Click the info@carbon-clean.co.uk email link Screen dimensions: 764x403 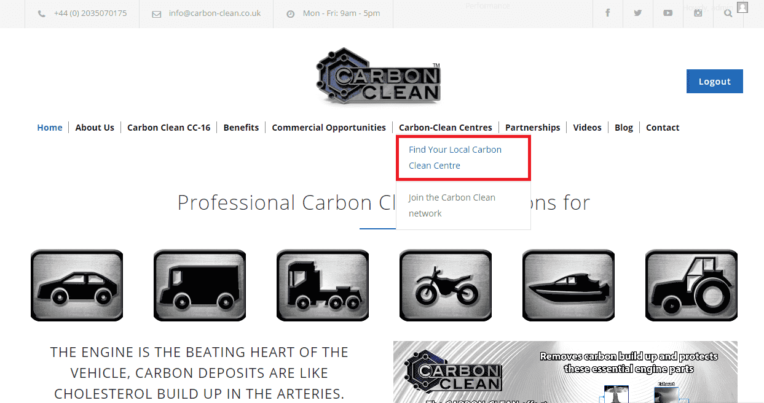tap(215, 13)
